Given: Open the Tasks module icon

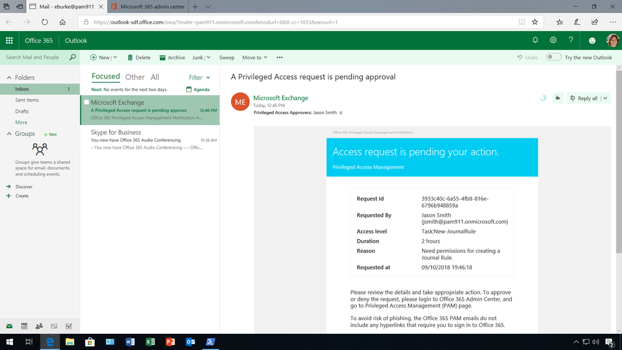Looking at the screenshot, I should pos(68,326).
